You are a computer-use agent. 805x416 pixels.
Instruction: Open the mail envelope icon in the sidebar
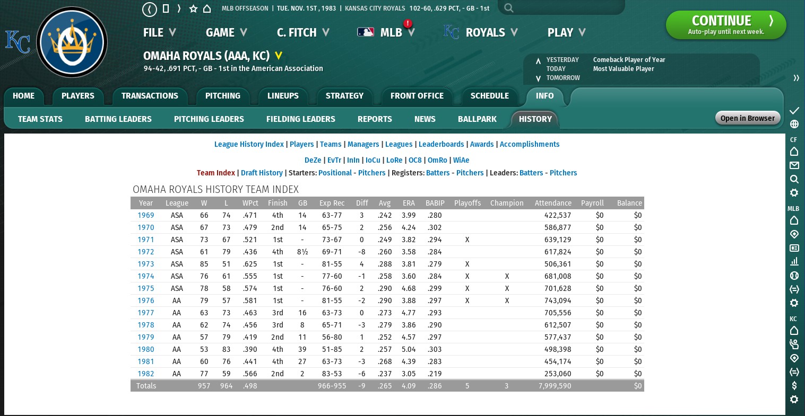point(794,165)
